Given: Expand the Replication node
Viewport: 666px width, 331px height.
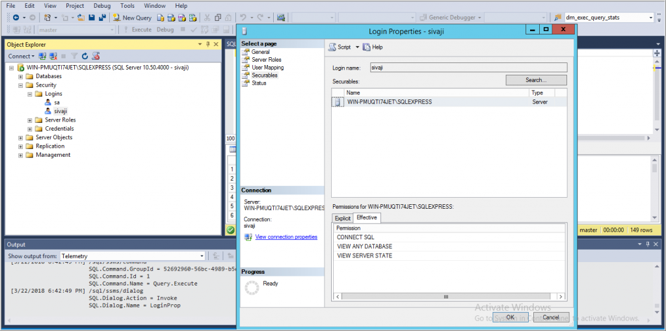Looking at the screenshot, I should pos(20,146).
